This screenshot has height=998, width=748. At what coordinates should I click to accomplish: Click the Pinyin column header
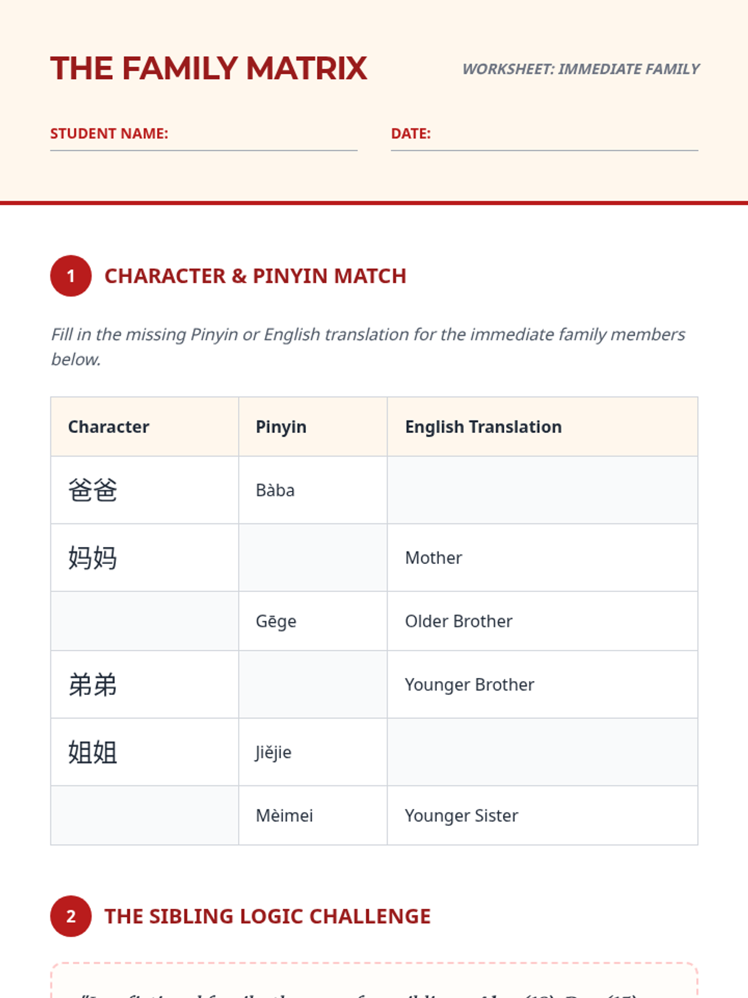coord(281,427)
